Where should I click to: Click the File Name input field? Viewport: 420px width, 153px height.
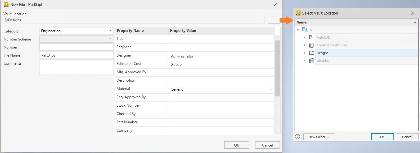pyautogui.click(x=76, y=55)
